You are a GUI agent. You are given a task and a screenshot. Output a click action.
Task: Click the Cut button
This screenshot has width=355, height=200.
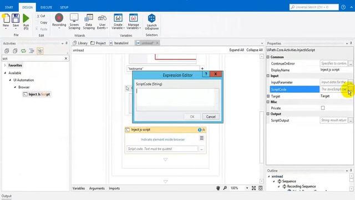pos(41,16)
